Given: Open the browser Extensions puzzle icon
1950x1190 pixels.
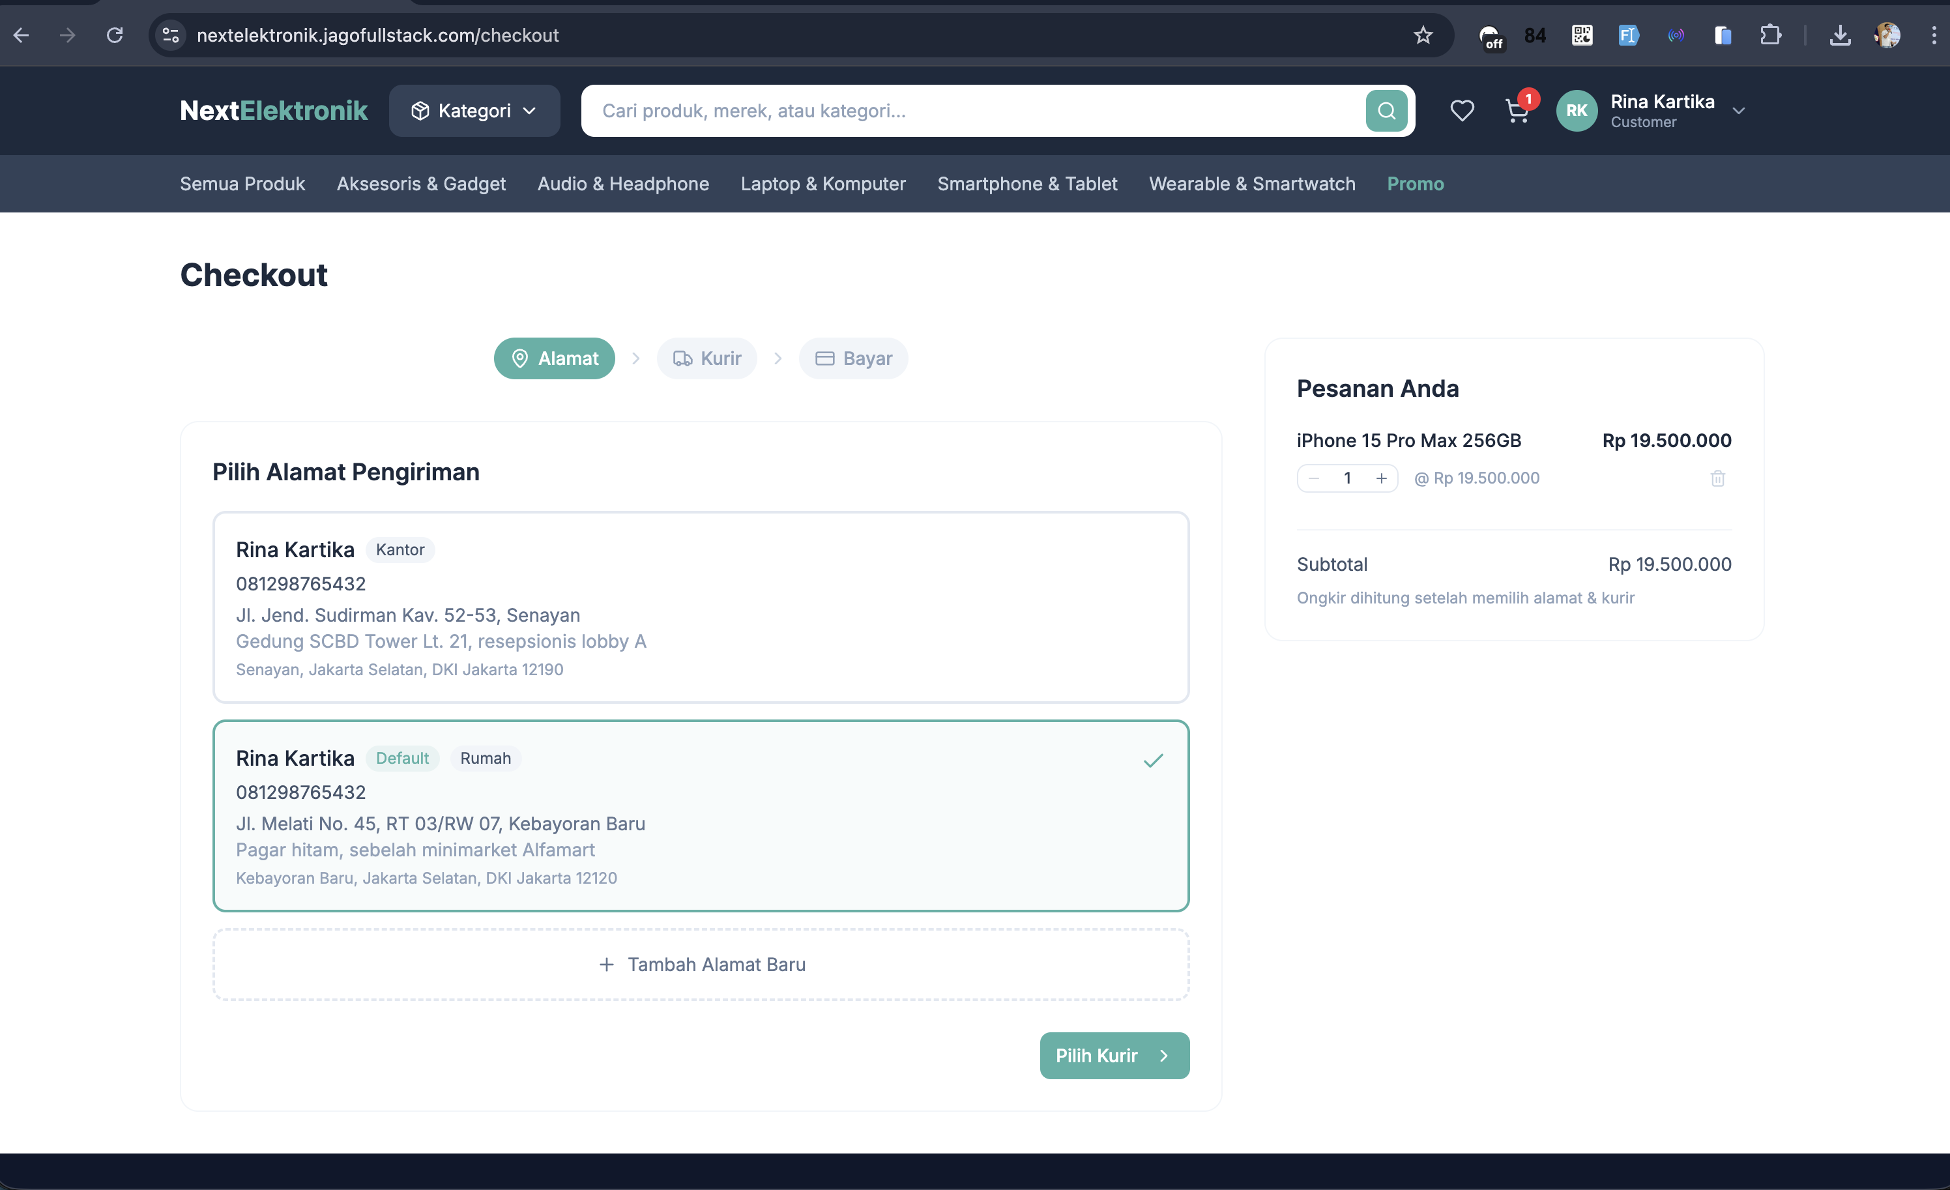Looking at the screenshot, I should [1770, 35].
